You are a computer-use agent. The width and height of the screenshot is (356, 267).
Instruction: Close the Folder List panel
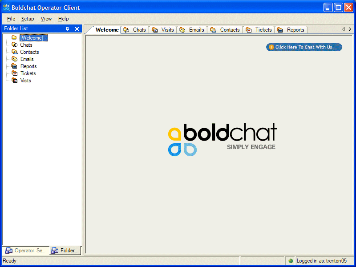point(77,29)
